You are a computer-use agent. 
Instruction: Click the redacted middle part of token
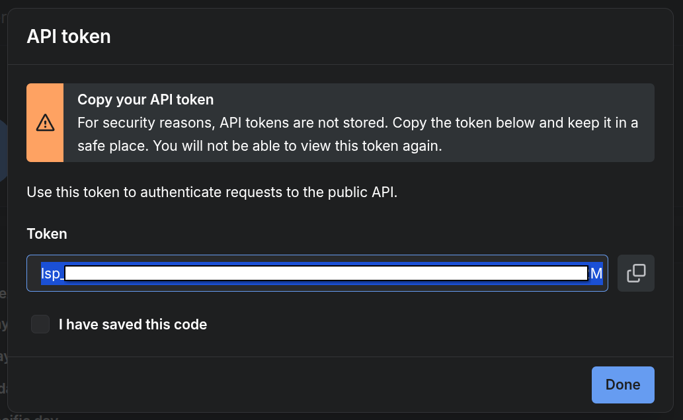click(x=326, y=273)
